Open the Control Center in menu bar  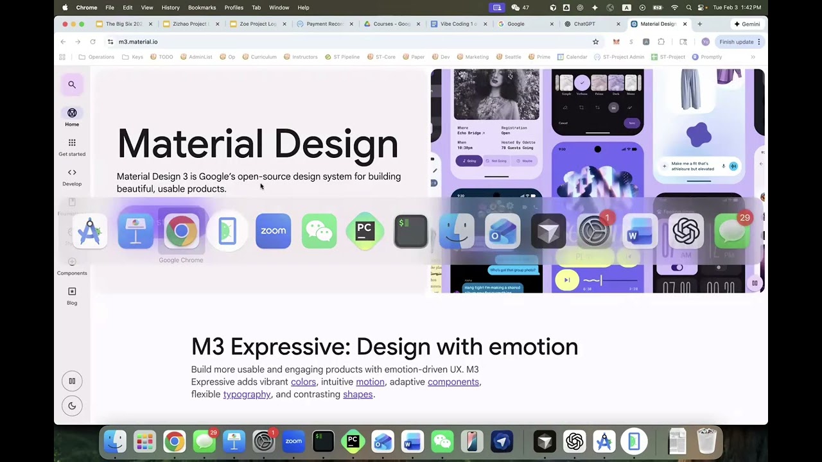702,8
